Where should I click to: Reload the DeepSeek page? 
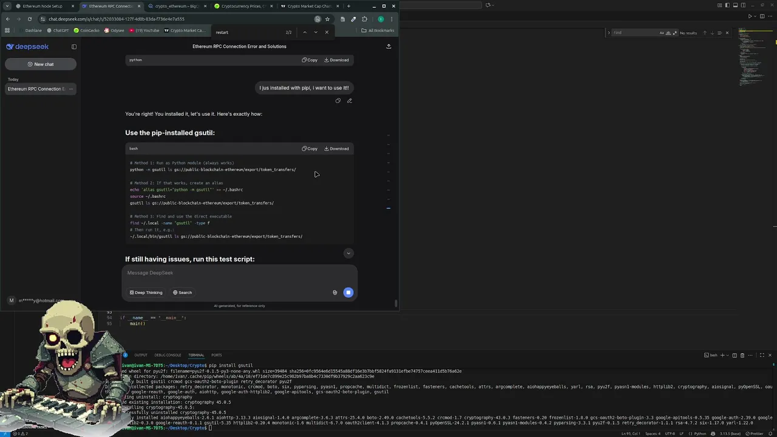(29, 19)
